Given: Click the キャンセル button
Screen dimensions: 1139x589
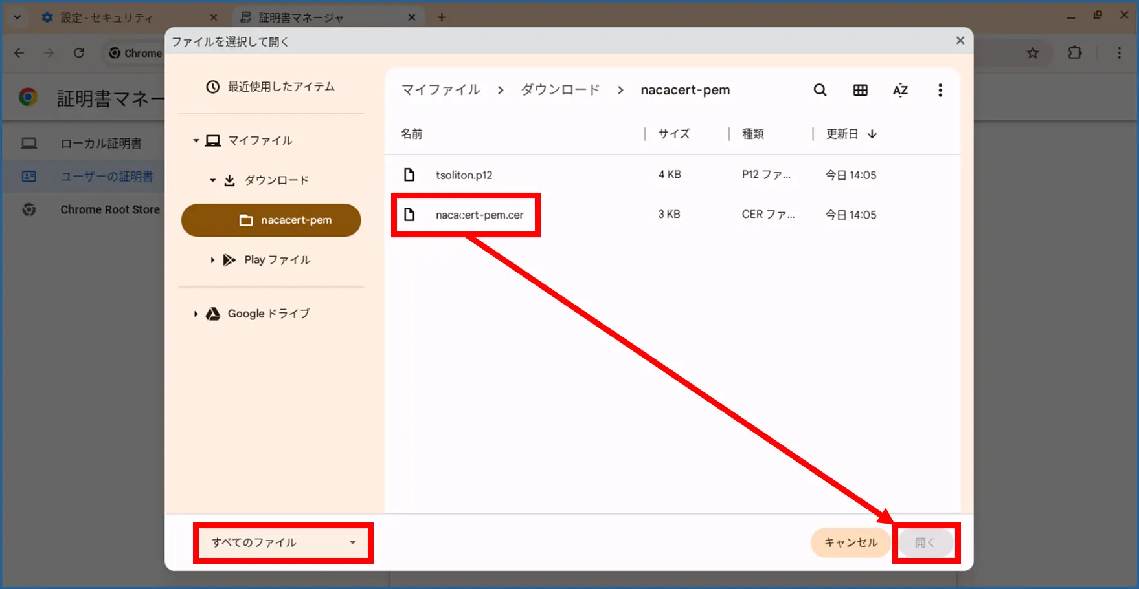Looking at the screenshot, I should [850, 542].
